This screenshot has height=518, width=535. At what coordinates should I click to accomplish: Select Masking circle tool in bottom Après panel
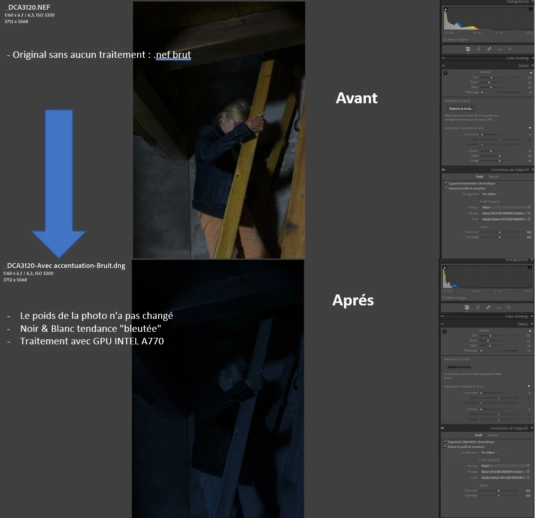coord(509,307)
